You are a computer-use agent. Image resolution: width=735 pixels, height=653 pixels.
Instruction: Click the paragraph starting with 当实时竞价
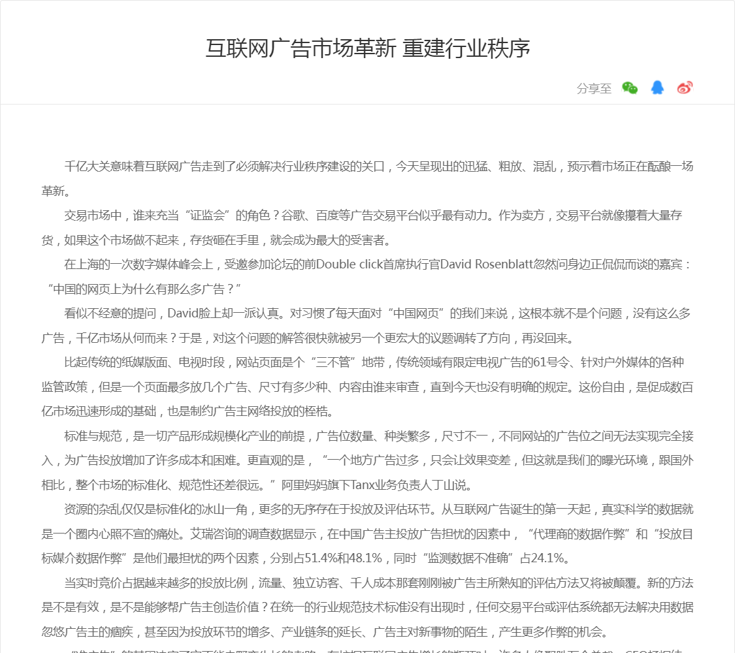[x=367, y=582]
